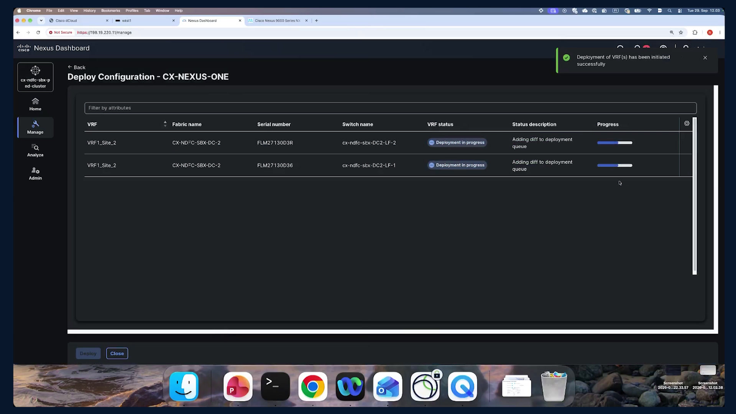Viewport: 736px width, 414px height.
Task: Open Chrome tab search dropdown arrow
Action: click(41, 21)
